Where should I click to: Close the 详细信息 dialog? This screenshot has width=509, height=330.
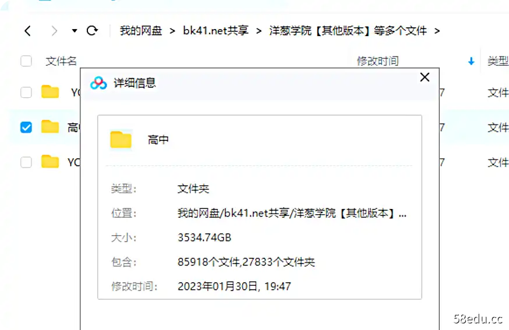pyautogui.click(x=425, y=77)
